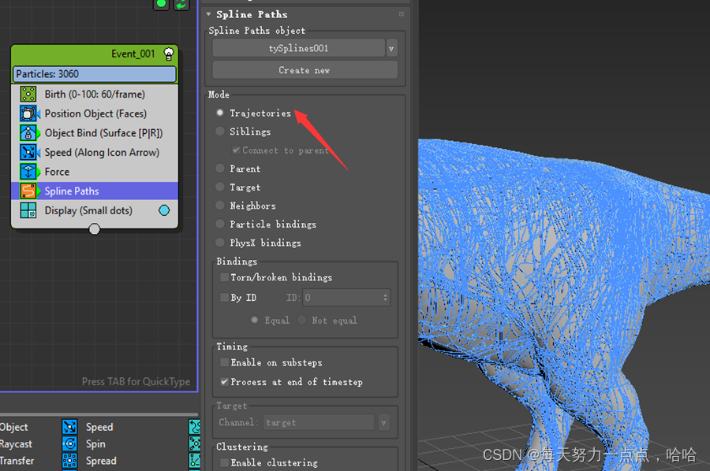This screenshot has height=471, width=710.
Task: Open the tySplines001 object dropdown
Action: pos(392,47)
